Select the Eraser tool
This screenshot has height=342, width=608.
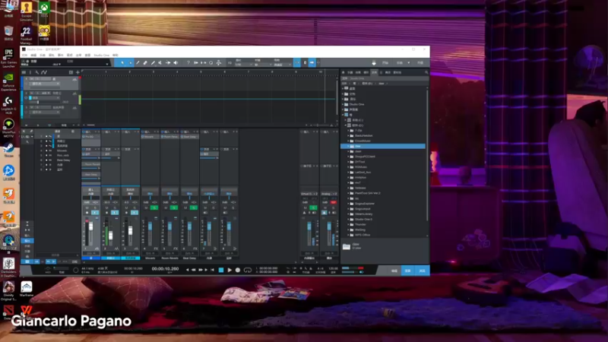(x=145, y=63)
